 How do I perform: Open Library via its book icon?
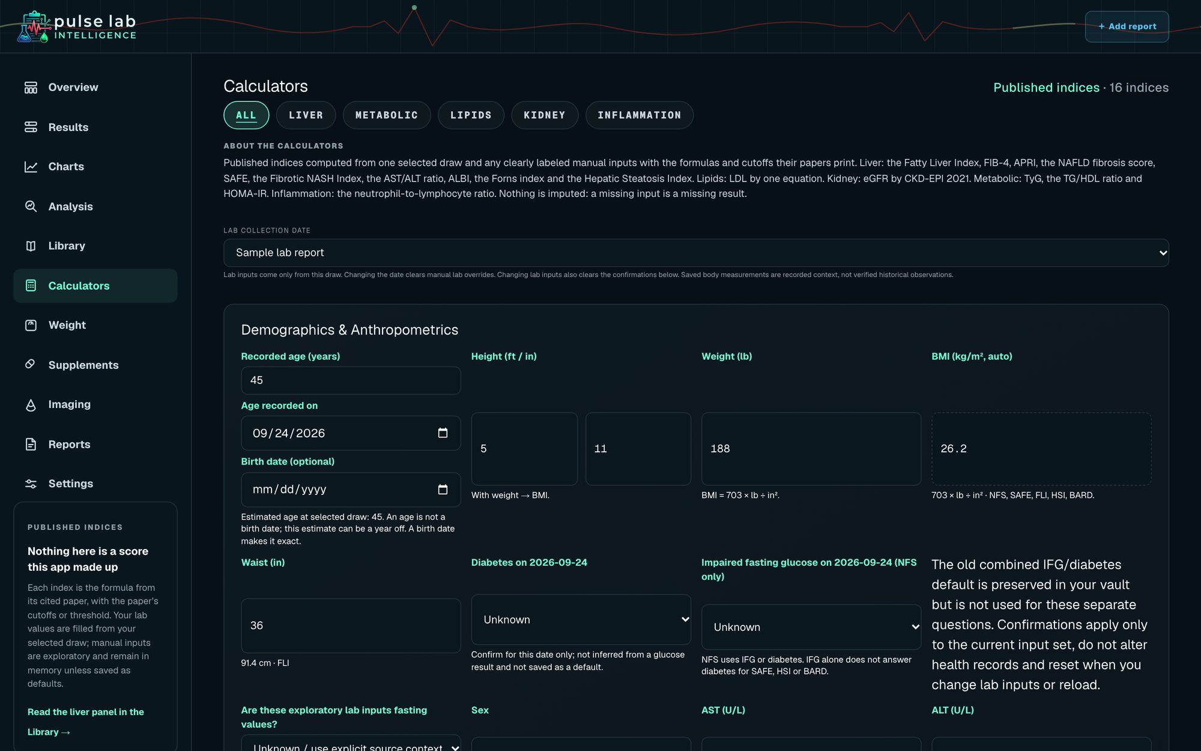[31, 246]
